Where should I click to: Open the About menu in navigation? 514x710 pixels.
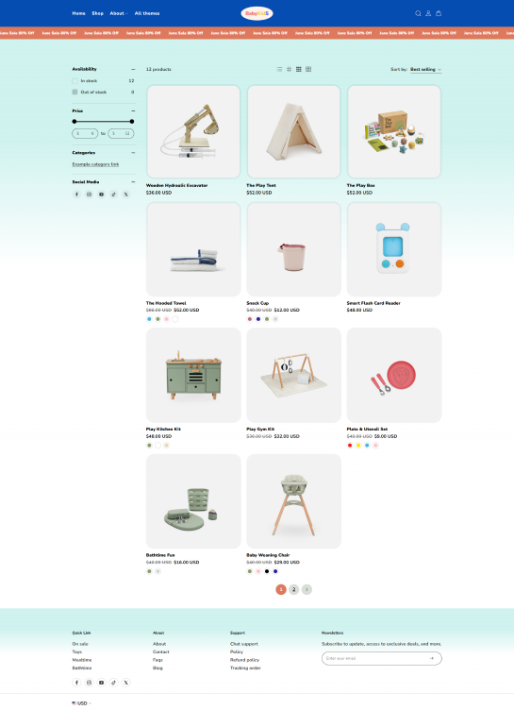coord(119,13)
